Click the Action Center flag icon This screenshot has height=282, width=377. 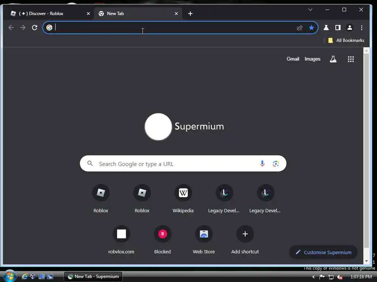(x=322, y=277)
